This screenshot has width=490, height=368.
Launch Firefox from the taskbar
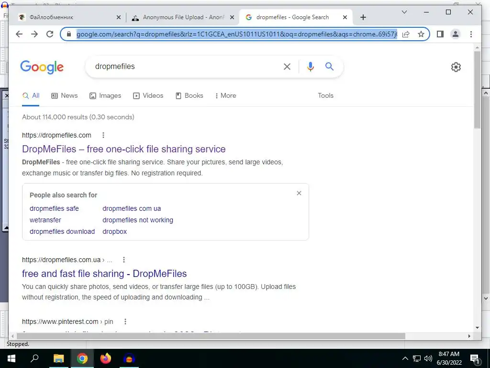click(106, 358)
